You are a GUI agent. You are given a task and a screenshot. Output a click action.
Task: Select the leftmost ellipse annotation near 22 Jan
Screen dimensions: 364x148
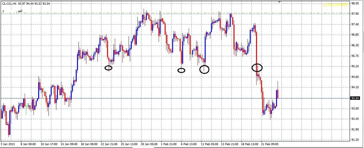tap(108, 68)
